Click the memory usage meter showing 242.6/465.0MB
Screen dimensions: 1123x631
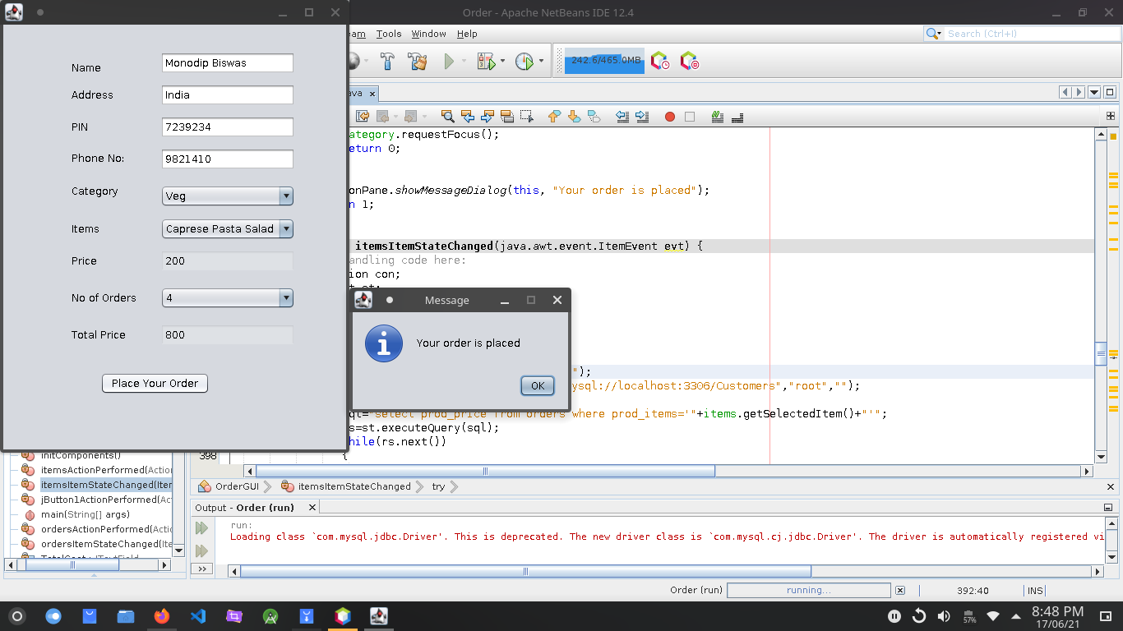click(603, 60)
